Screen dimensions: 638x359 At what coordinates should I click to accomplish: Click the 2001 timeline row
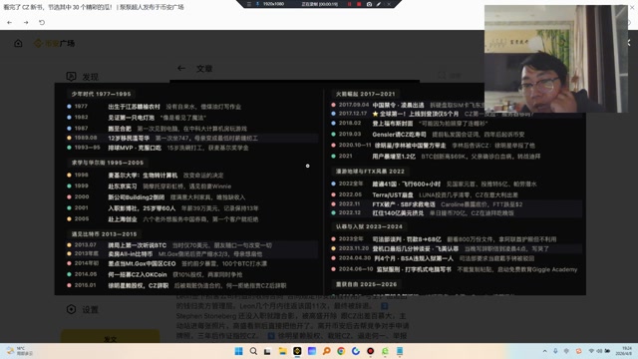point(191,208)
